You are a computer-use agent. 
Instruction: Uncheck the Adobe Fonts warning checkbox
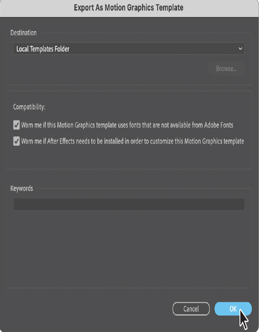click(16, 125)
